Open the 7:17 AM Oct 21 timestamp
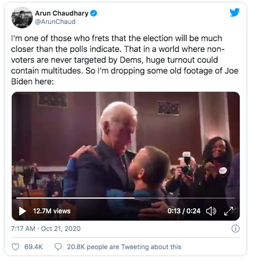Viewport: 253px width, 261px height. [x=46, y=229]
